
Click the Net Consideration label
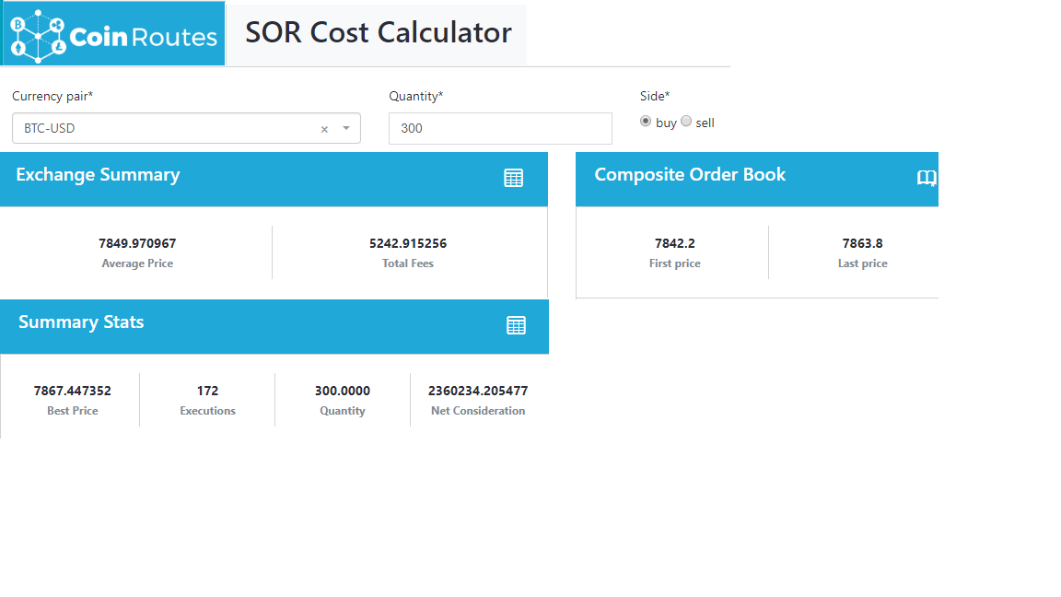click(x=478, y=411)
